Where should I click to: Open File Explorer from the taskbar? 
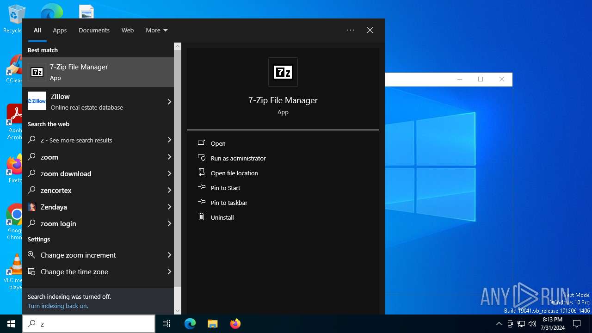(x=212, y=324)
